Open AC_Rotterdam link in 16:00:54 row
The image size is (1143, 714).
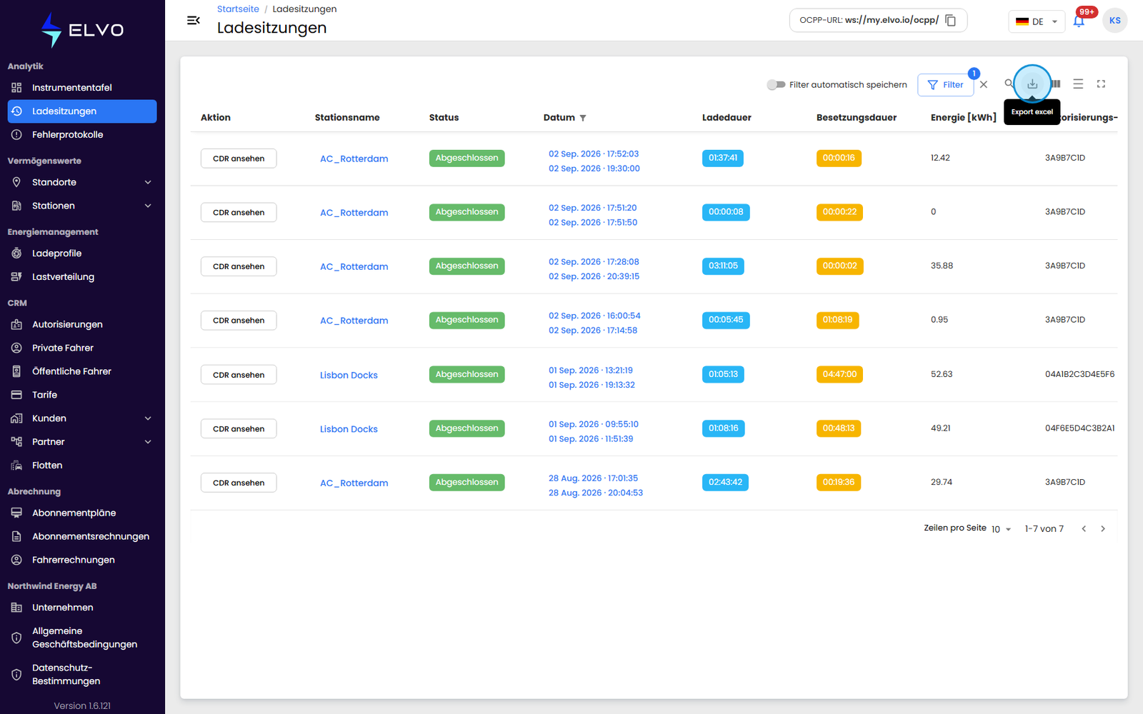pos(354,321)
